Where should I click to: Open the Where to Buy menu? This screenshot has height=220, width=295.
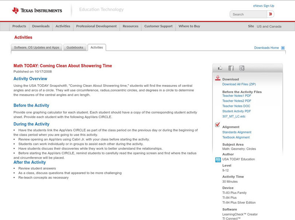point(189,26)
